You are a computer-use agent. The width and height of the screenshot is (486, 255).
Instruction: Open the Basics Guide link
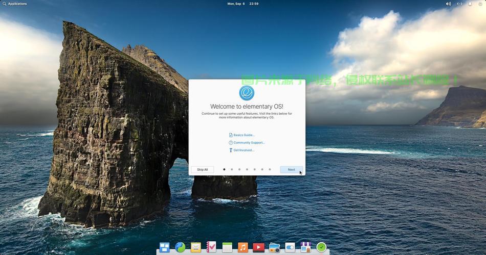pos(244,135)
